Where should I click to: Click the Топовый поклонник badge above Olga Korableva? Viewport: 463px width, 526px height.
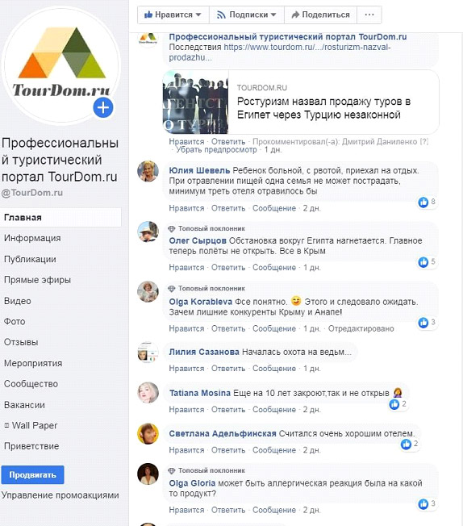206,289
